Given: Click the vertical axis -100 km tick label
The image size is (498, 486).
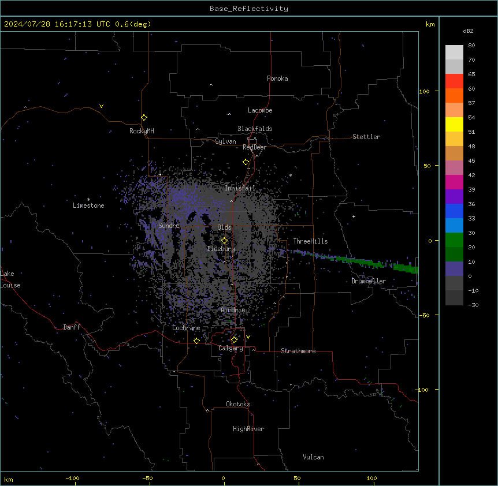Looking at the screenshot, I should tap(422, 390).
